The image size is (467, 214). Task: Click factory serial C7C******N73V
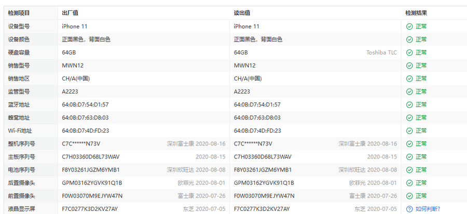[81, 144]
